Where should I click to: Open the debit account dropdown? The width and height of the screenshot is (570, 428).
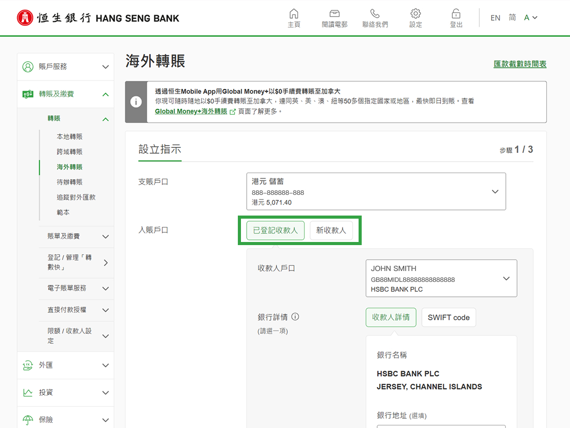coord(376,192)
